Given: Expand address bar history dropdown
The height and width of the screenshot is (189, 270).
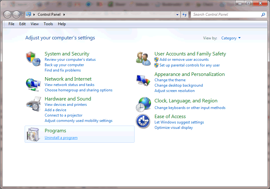Looking at the screenshot, I should tap(177, 15).
